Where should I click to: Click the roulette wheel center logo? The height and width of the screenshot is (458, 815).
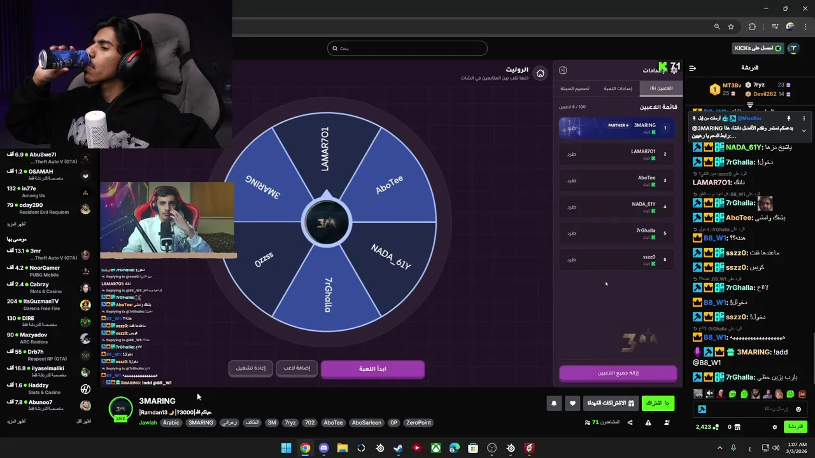click(326, 223)
